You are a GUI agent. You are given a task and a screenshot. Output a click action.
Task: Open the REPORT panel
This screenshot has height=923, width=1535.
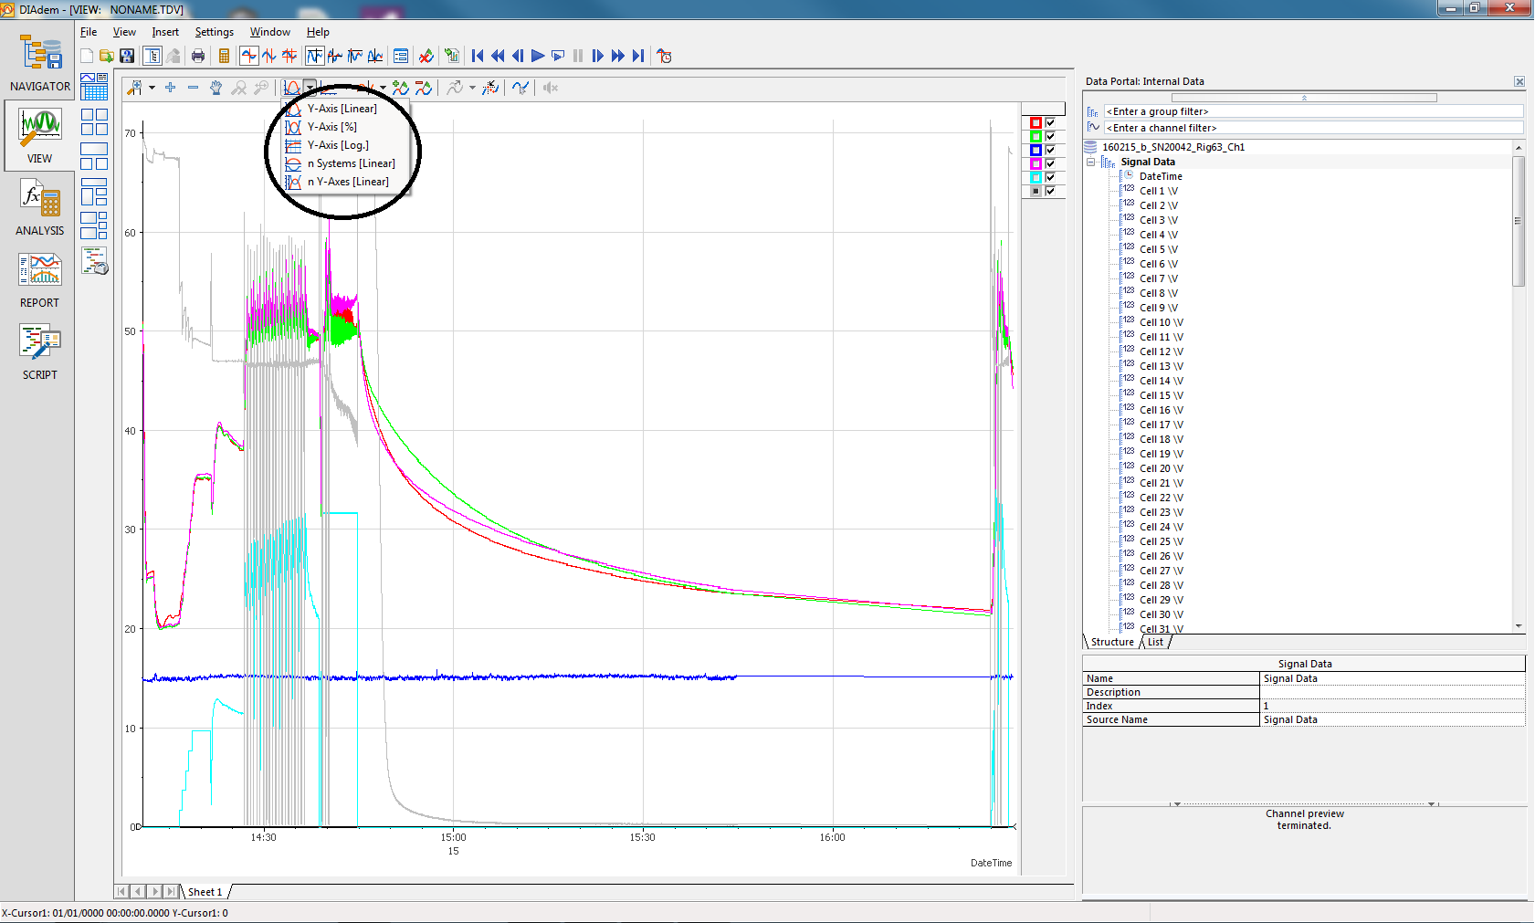click(x=39, y=278)
